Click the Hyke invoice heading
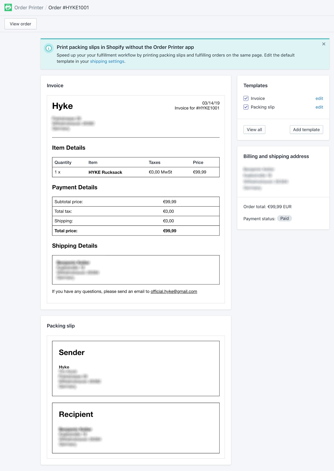This screenshot has width=334, height=471. click(62, 106)
